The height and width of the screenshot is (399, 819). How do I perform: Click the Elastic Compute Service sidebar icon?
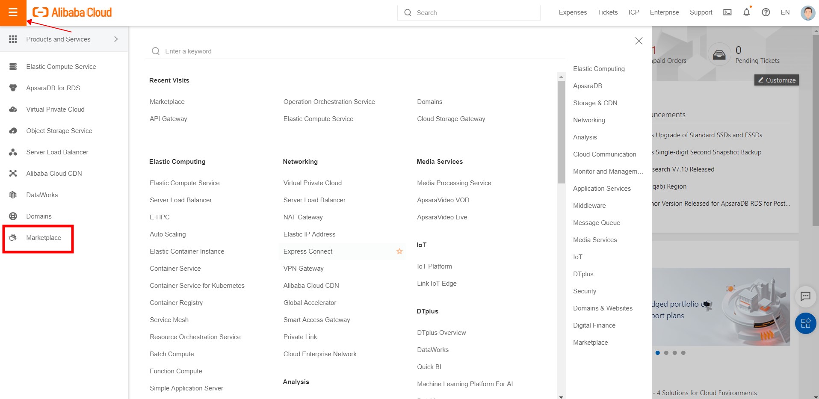tap(13, 67)
